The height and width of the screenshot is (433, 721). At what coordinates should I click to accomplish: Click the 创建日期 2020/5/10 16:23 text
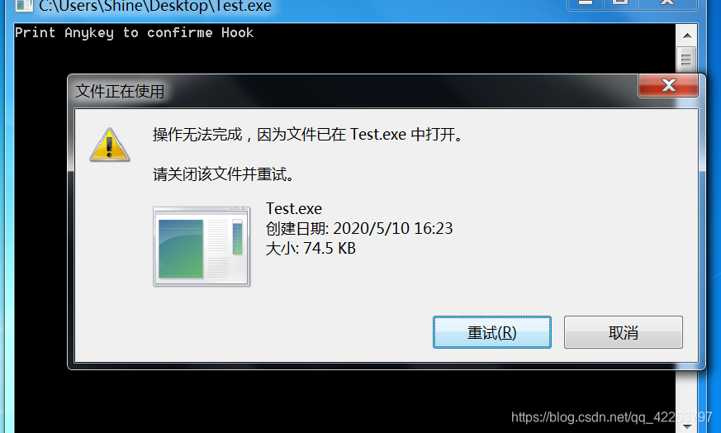tap(359, 228)
